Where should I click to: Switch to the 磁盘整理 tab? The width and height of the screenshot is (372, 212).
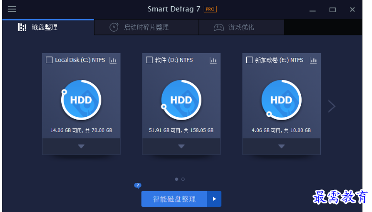48,27
